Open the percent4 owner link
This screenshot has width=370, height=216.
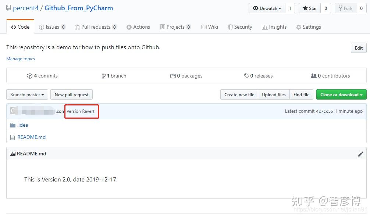[x=25, y=8]
